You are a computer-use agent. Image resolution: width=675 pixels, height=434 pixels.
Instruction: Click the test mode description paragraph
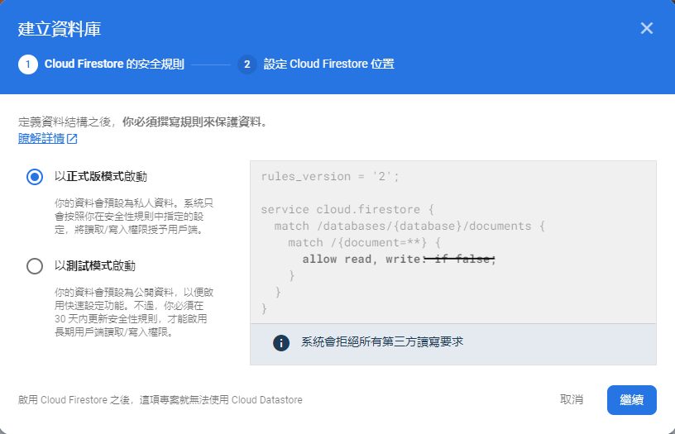(x=134, y=312)
